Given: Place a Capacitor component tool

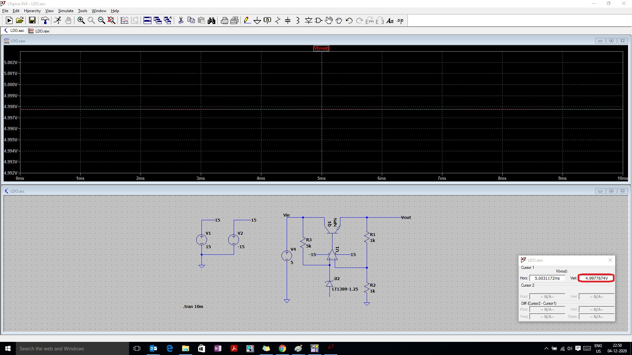Looking at the screenshot, I should click(x=288, y=20).
